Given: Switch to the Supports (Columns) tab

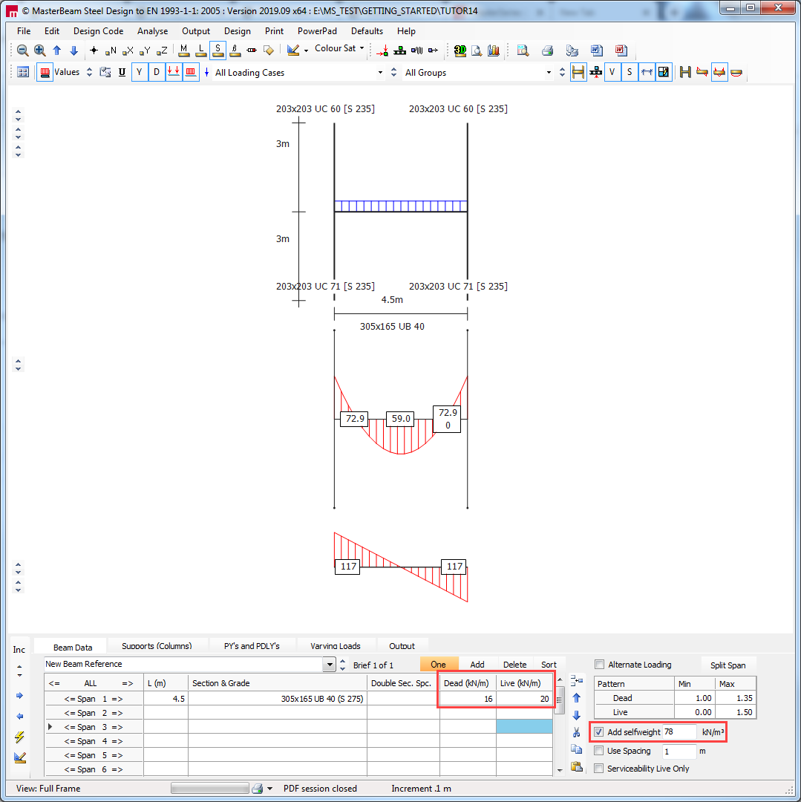Looking at the screenshot, I should click(x=157, y=646).
